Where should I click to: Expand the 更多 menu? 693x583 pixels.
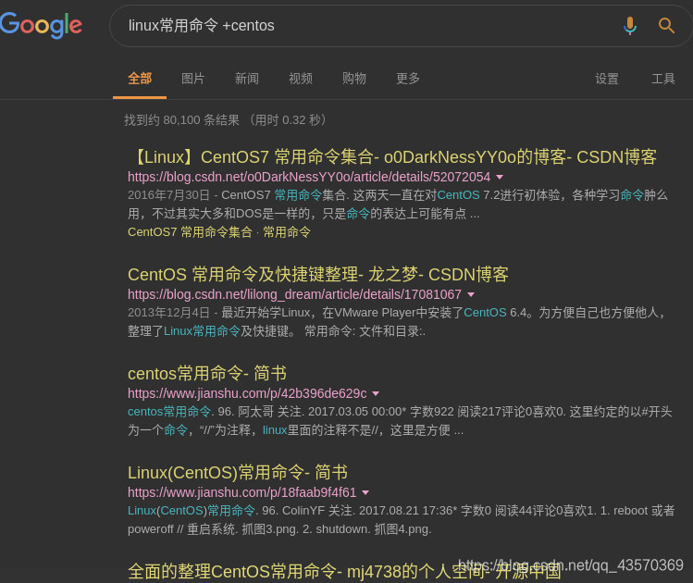point(407,79)
